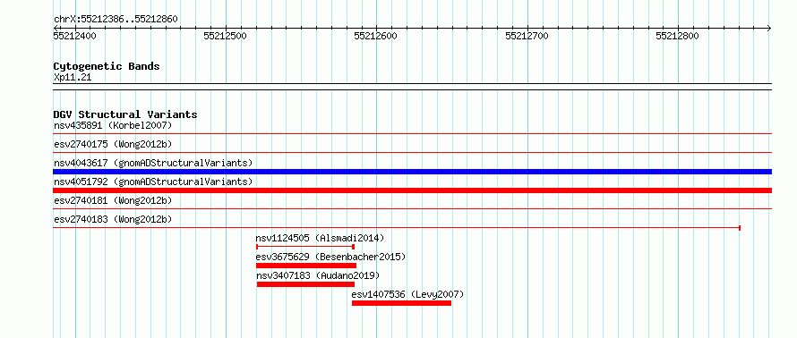Open variant esv2740175 (Wong2012b) label
The height and width of the screenshot is (338, 797).
pyautogui.click(x=113, y=144)
